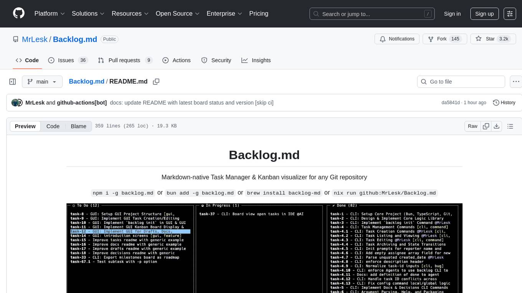Open the MrLesk owner profile link
Viewport: 522px width, 293px height.
point(35,39)
